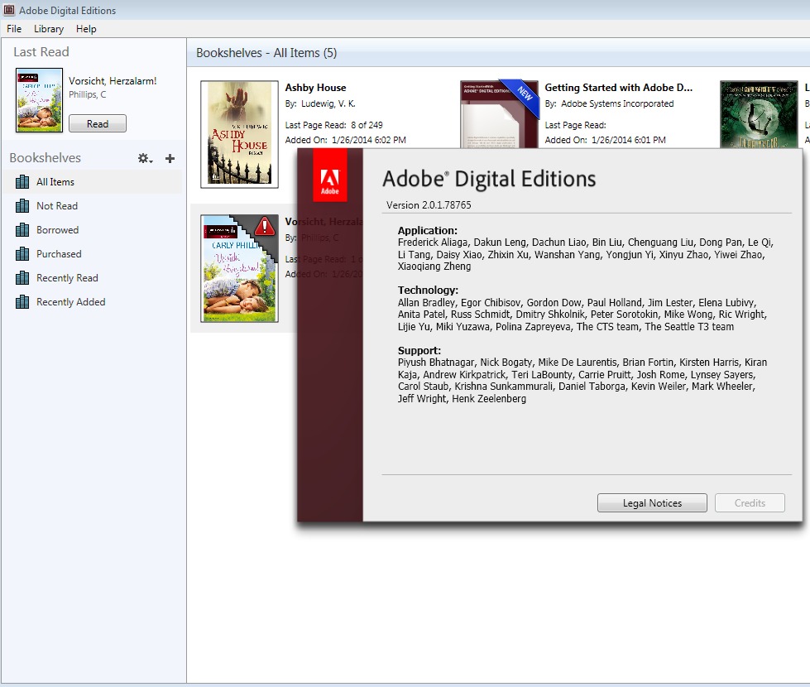Click the 'Version 2.0.1.78765' text

[x=429, y=205]
